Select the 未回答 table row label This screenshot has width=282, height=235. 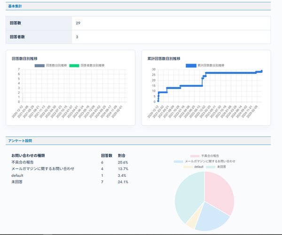[x=17, y=182]
